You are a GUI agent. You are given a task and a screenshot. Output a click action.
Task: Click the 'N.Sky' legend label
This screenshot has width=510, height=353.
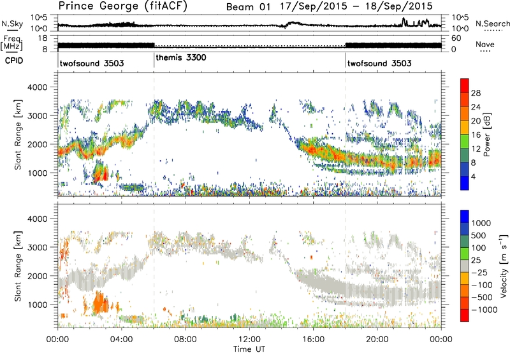click(12, 24)
